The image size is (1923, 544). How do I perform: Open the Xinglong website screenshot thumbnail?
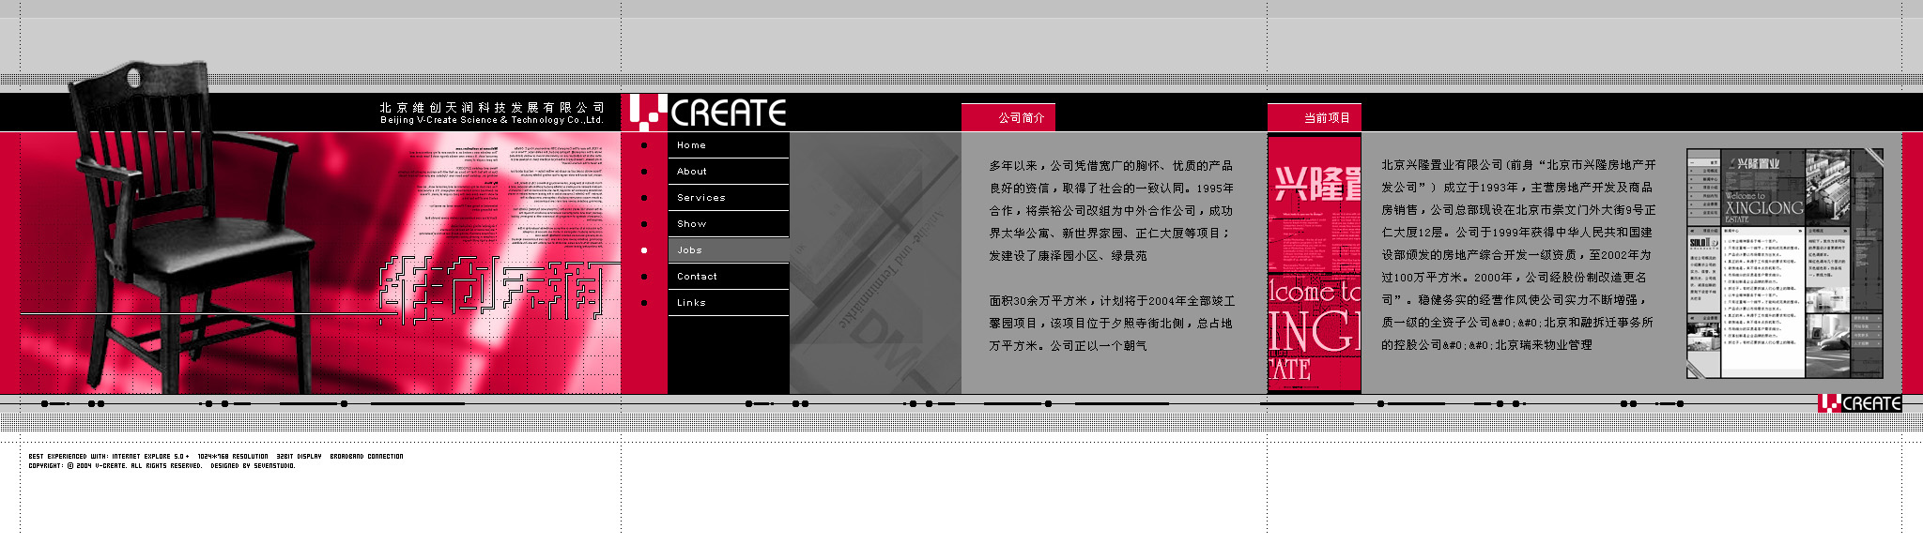[1785, 264]
